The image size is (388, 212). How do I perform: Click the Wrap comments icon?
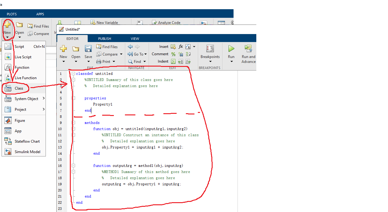point(188,54)
